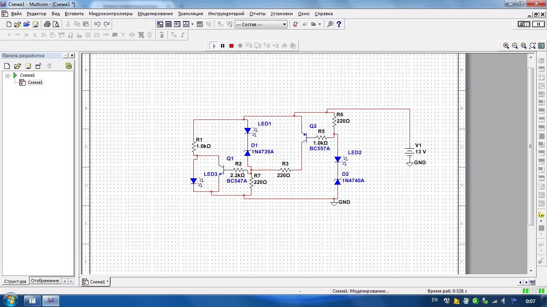Click the Undo arrow icon

click(x=97, y=24)
